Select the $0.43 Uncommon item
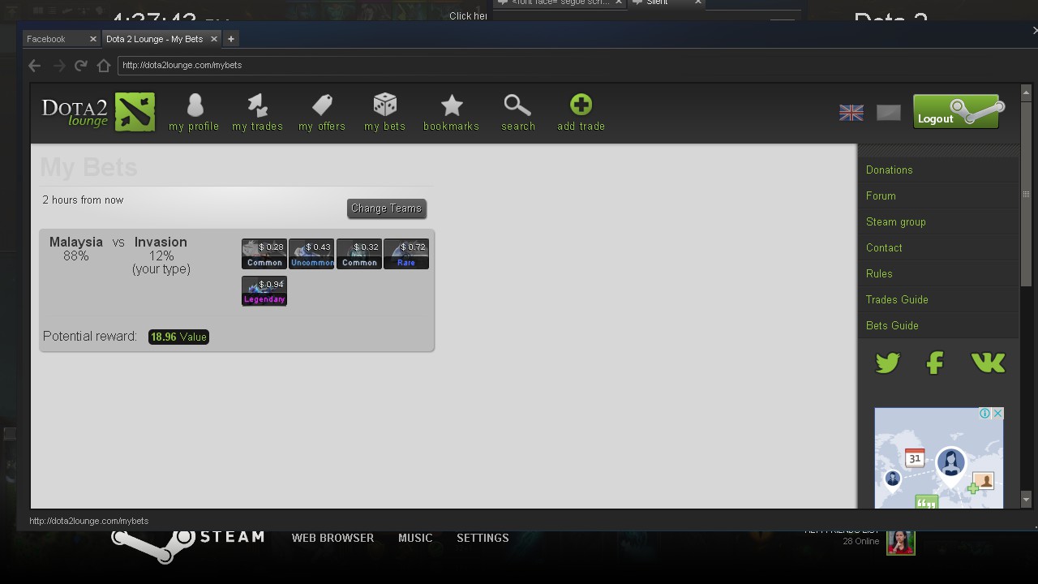The image size is (1038, 584). (x=311, y=254)
